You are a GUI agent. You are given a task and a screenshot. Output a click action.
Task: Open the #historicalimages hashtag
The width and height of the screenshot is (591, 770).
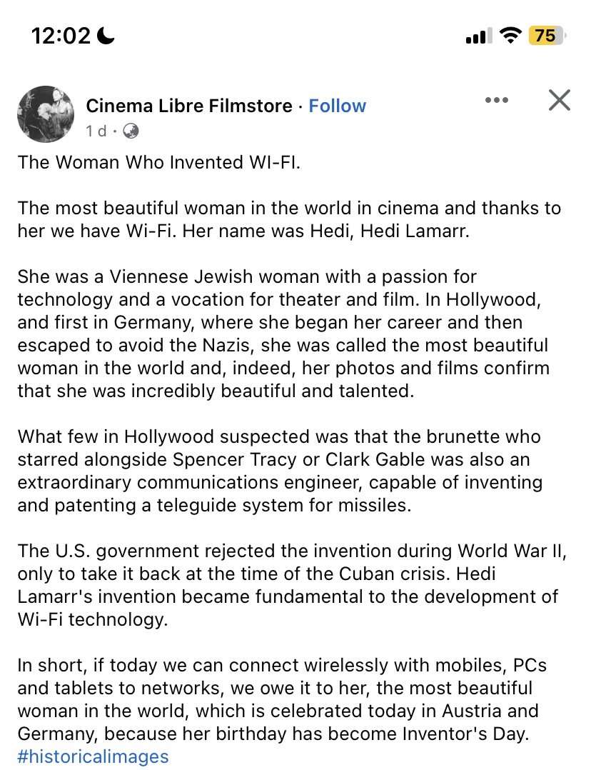tap(93, 756)
